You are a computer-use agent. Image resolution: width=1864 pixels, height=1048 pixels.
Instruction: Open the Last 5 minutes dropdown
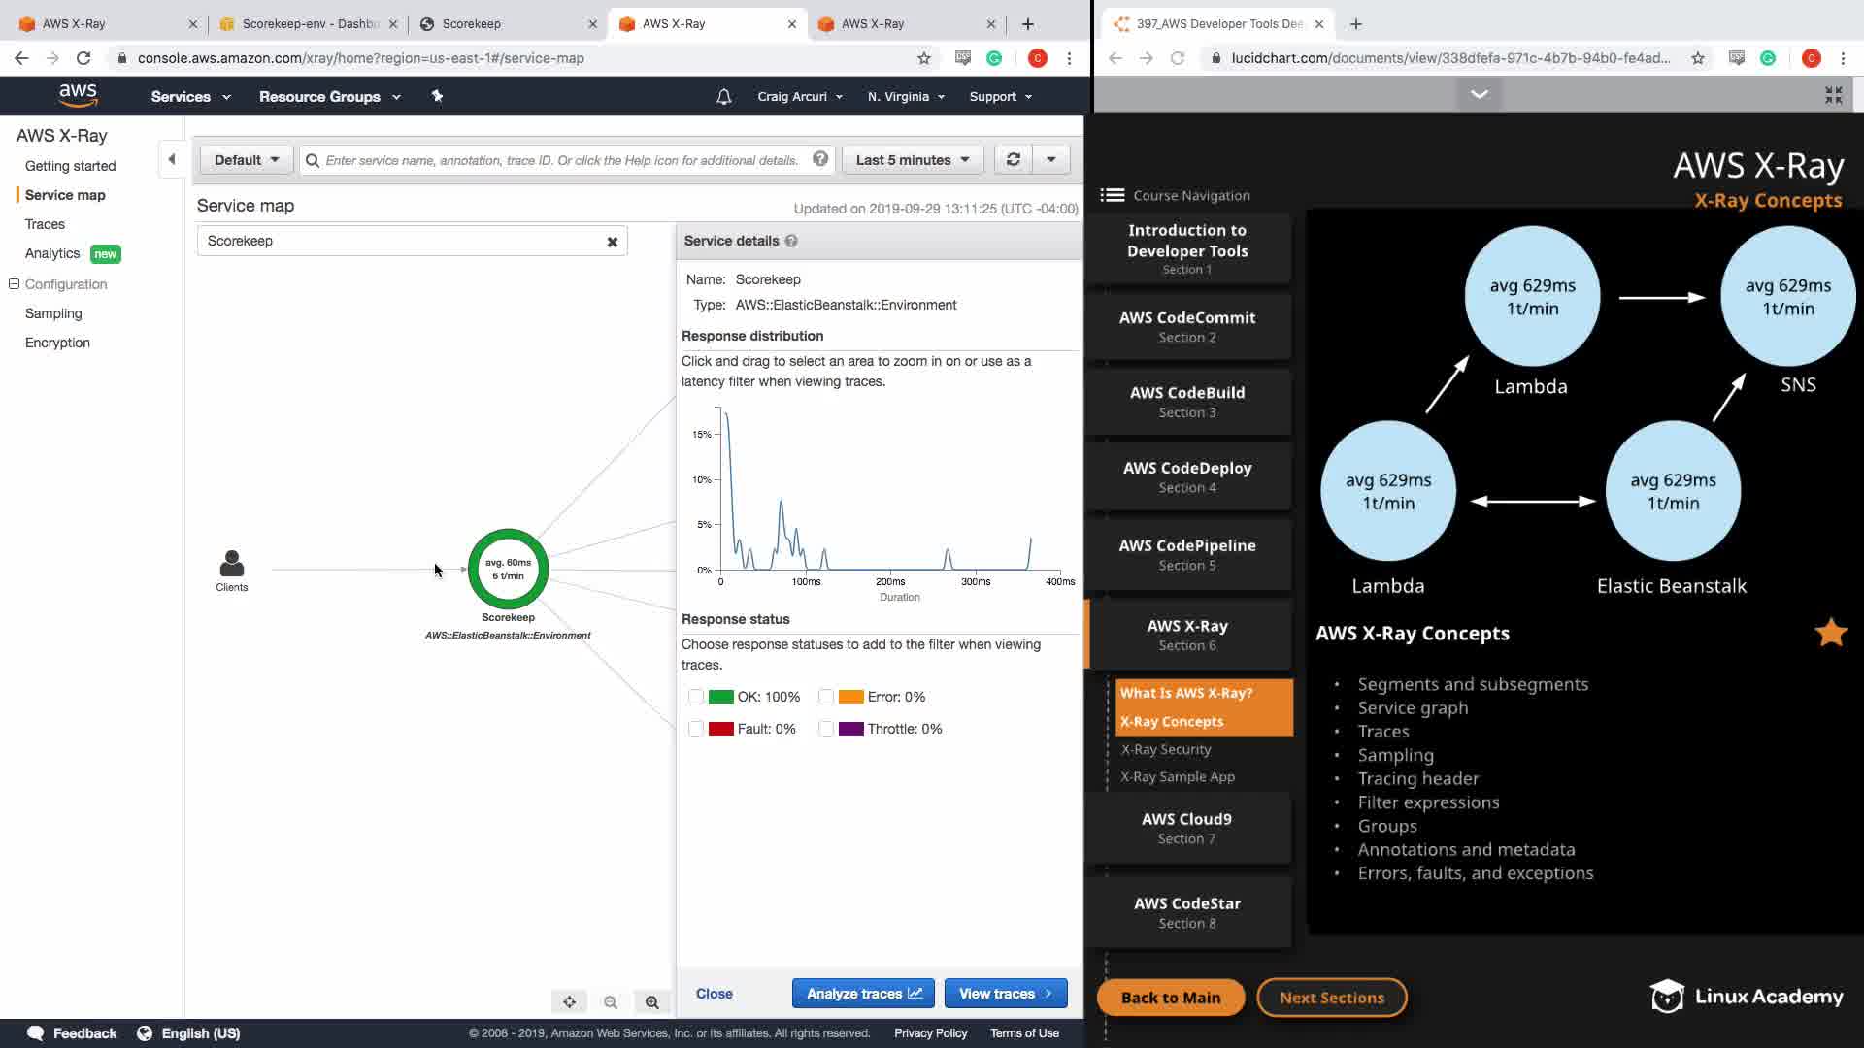tap(912, 160)
